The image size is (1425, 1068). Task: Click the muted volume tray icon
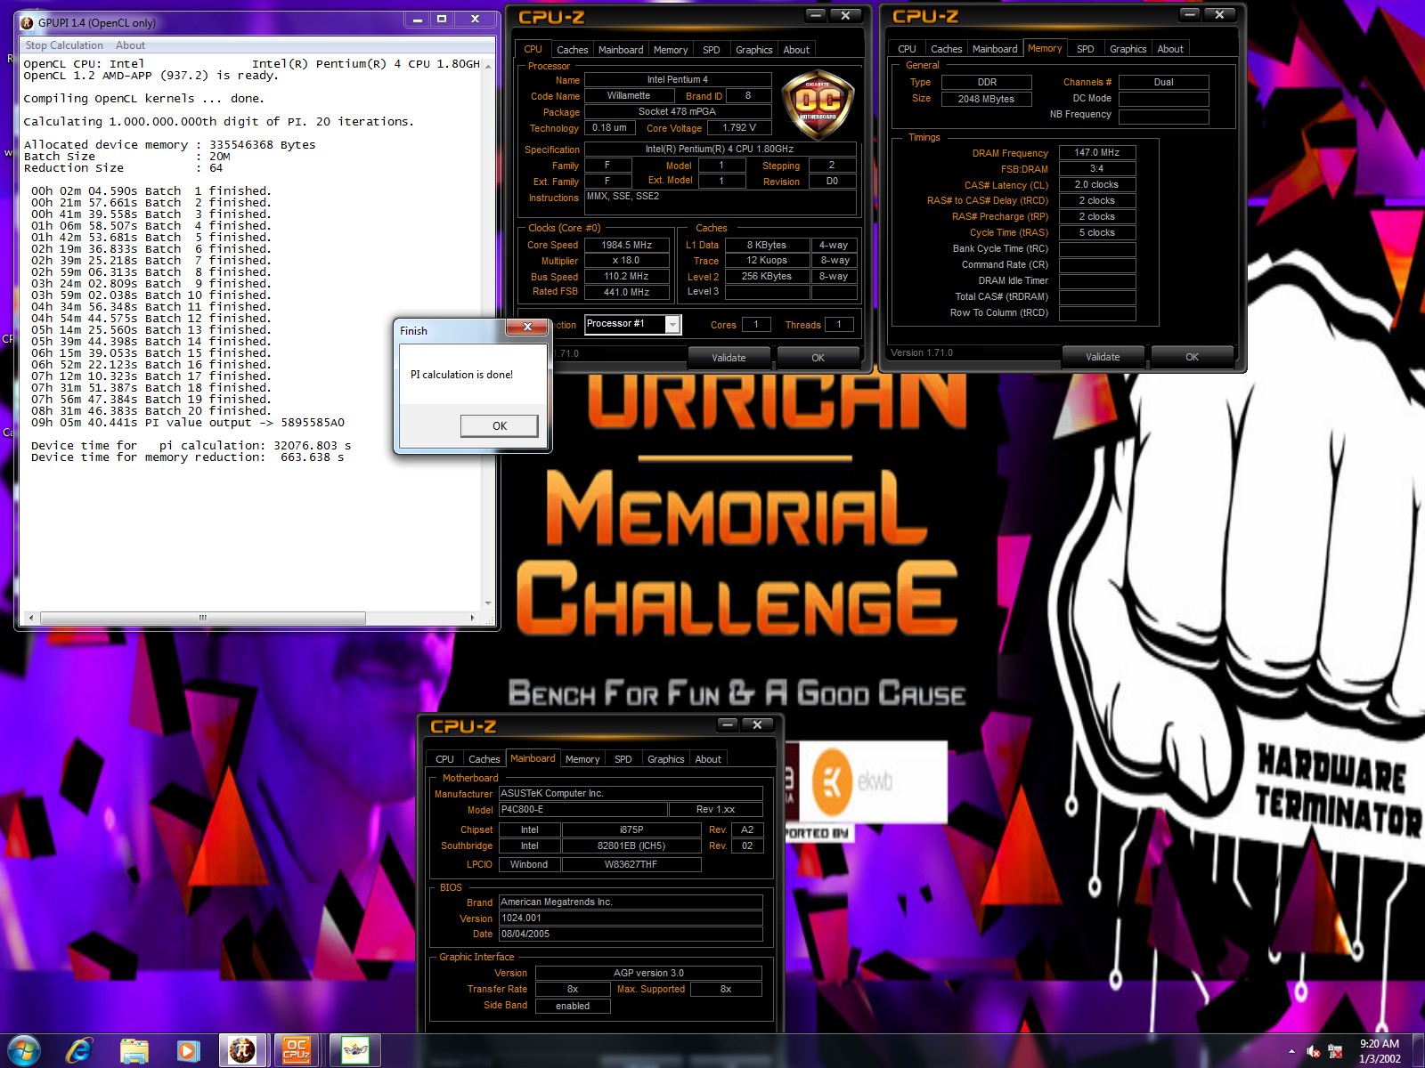click(1314, 1051)
